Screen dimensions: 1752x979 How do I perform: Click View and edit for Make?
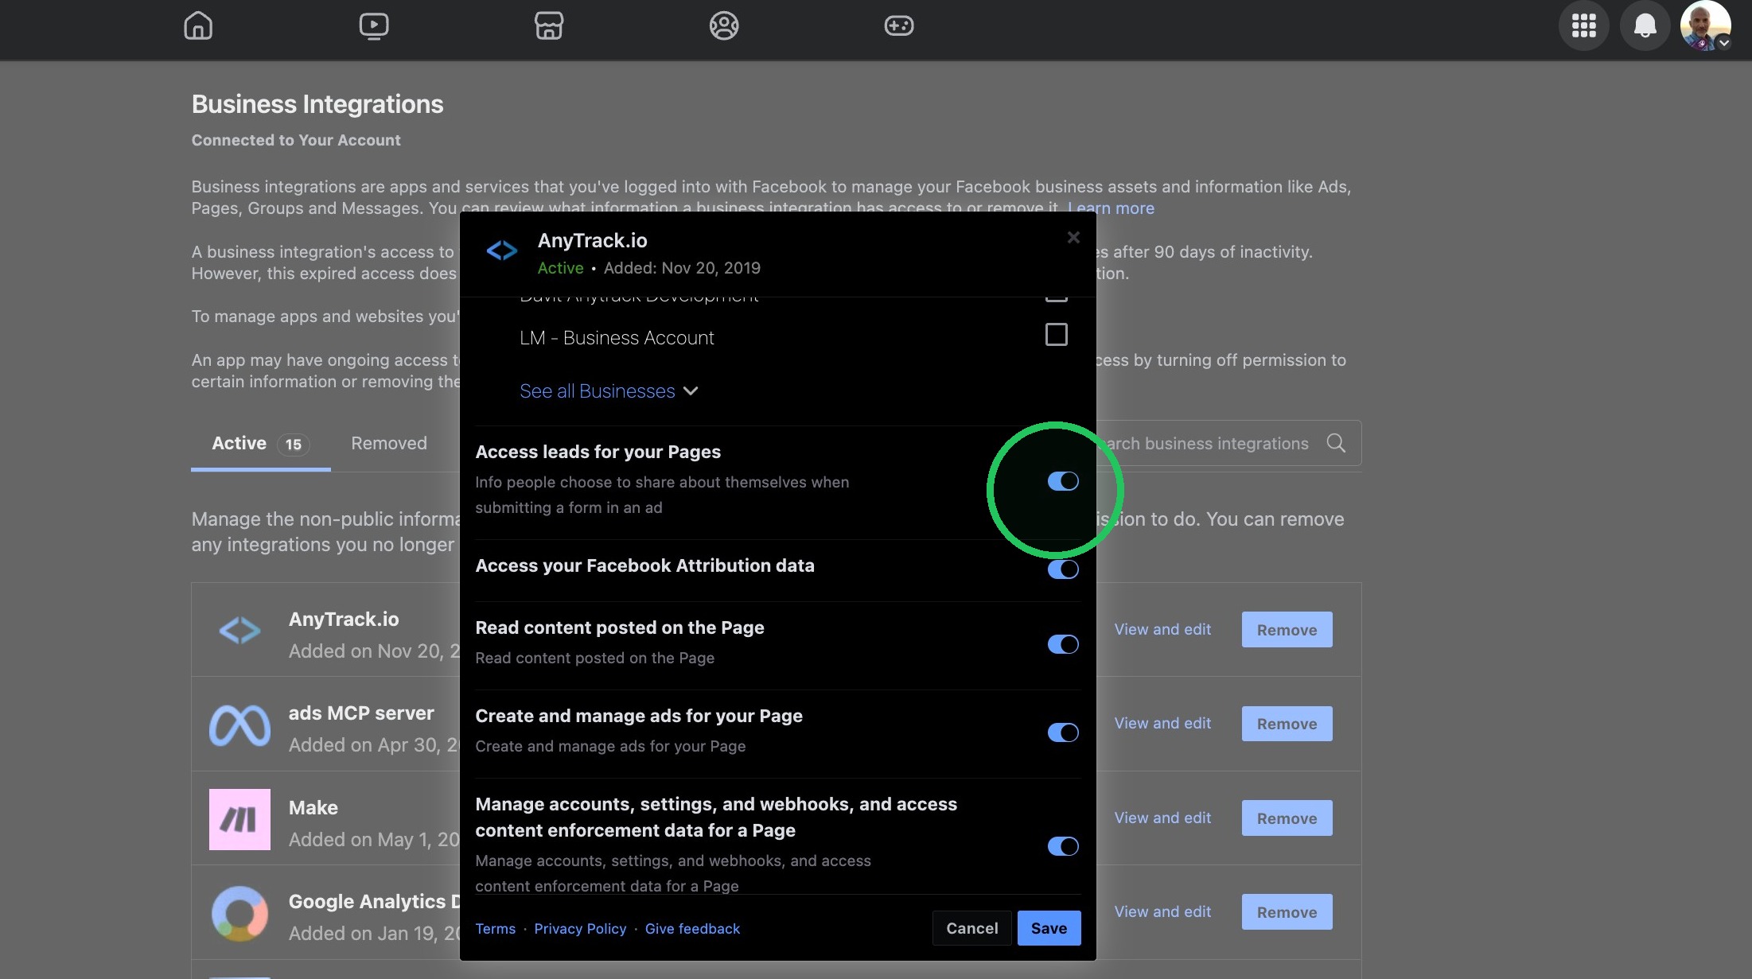pos(1162,818)
